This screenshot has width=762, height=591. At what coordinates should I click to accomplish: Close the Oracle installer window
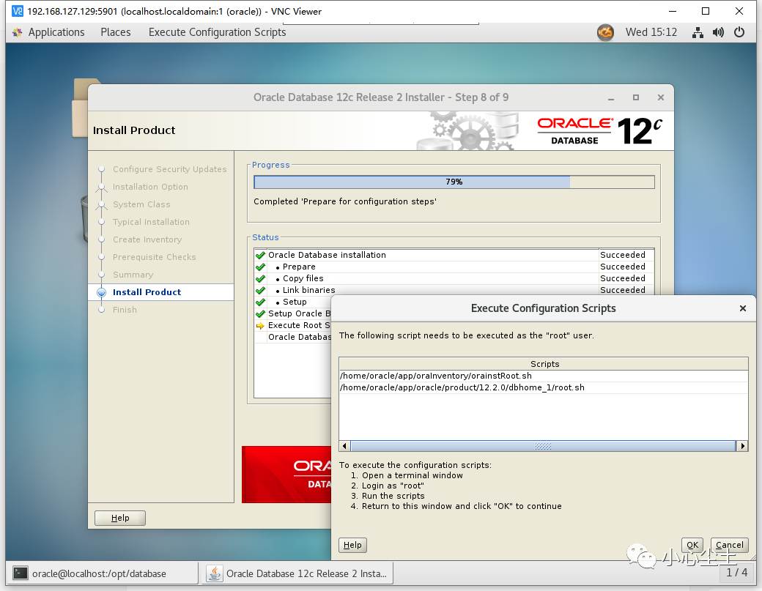click(660, 97)
